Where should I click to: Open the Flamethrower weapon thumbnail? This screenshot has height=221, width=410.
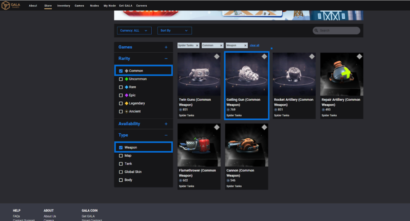(199, 145)
